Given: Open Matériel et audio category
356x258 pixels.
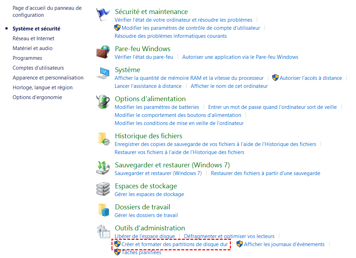Looking at the screenshot, I should 33,48.
